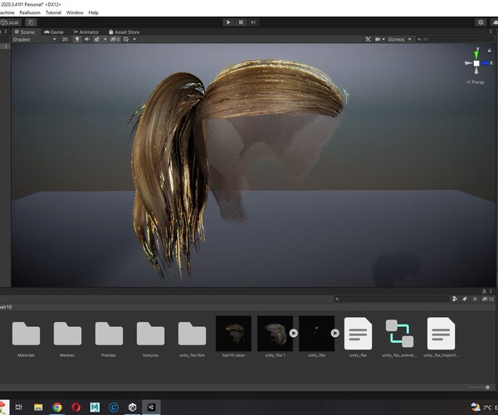Screen dimensions: 498x415
Task: Start Play mode with the play button
Action: click(228, 22)
